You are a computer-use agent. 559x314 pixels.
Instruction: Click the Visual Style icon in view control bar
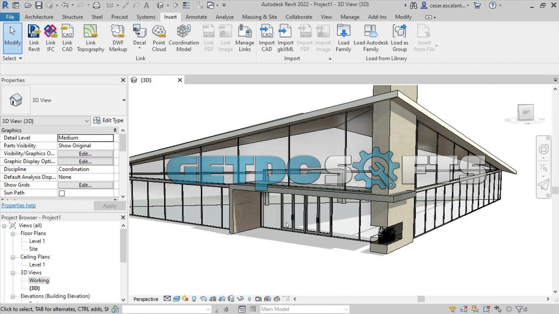[x=176, y=299]
